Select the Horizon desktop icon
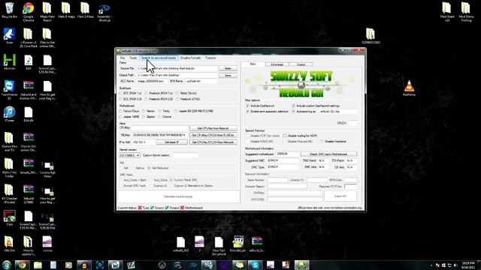Screen dimensions: 481x270 pyautogui.click(x=9, y=62)
